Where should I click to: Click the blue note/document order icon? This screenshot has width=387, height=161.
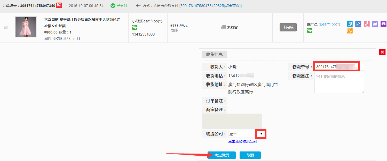point(350,24)
